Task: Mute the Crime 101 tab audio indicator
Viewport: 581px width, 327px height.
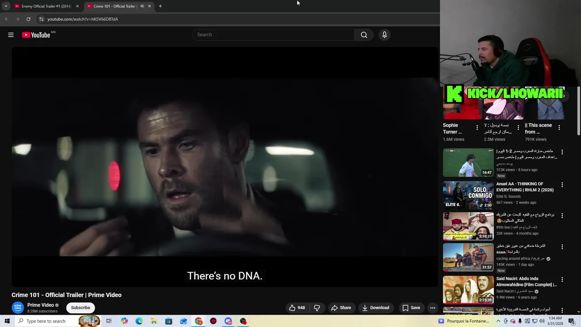Action: (x=142, y=6)
